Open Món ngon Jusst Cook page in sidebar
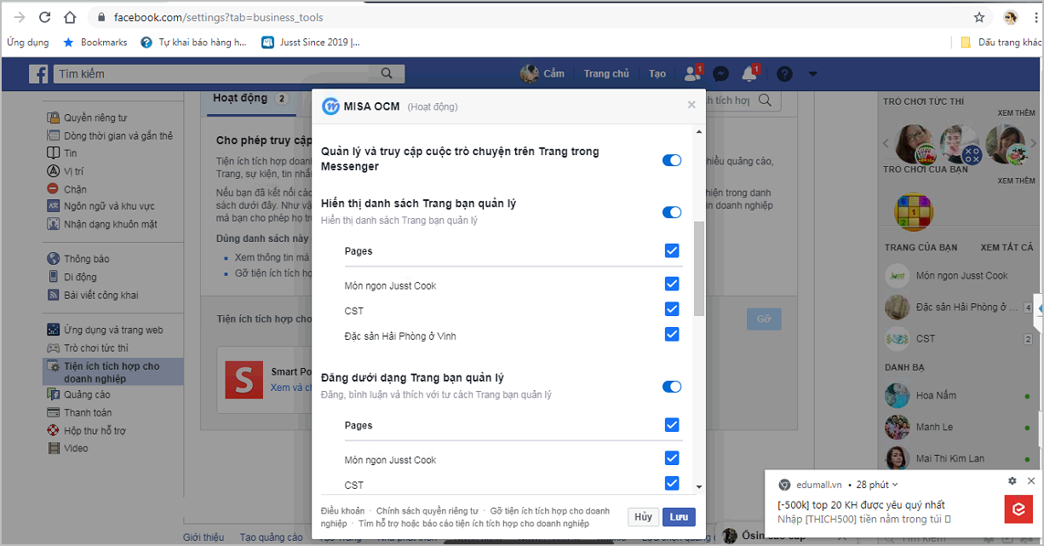Screen dimensions: 1044x546 (x=947, y=276)
